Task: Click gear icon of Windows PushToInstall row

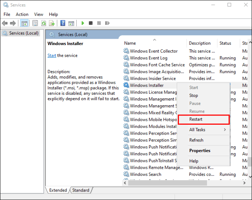Action: click(x=126, y=161)
